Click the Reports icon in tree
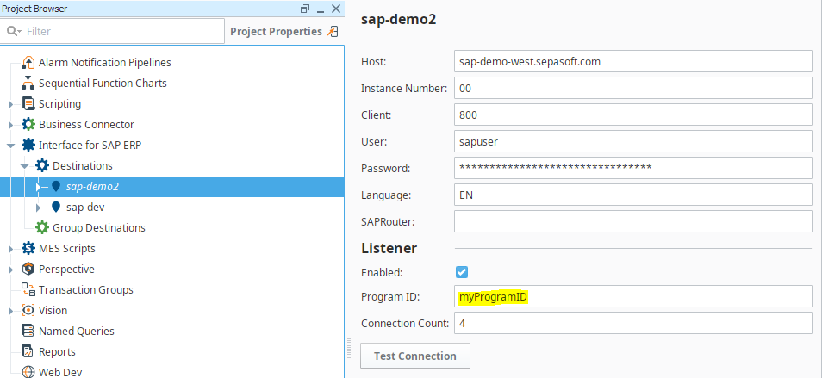 28,352
